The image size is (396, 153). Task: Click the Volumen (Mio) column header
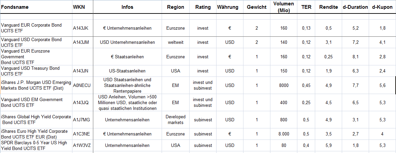pos(284,7)
